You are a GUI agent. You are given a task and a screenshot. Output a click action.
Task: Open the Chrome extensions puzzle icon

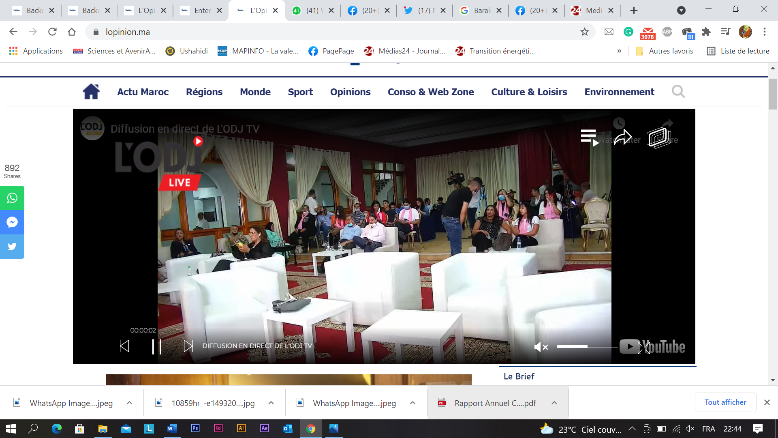(706, 32)
